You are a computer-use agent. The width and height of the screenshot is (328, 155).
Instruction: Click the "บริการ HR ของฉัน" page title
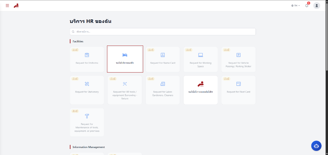[90, 21]
